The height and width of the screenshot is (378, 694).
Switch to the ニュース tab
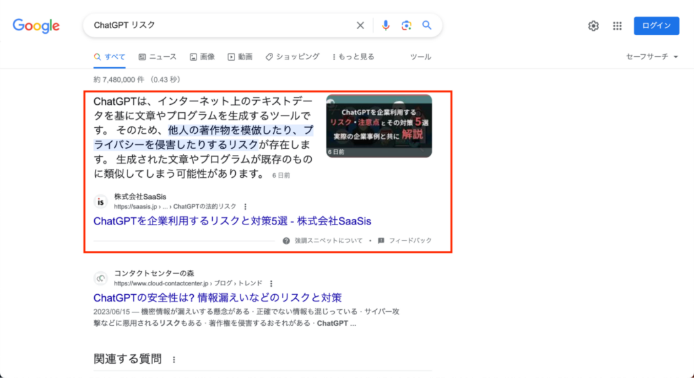(x=157, y=57)
